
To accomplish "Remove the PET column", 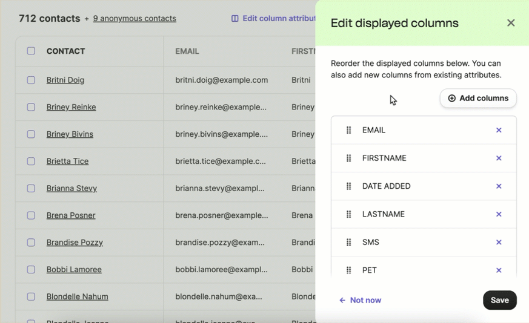I will pos(499,270).
